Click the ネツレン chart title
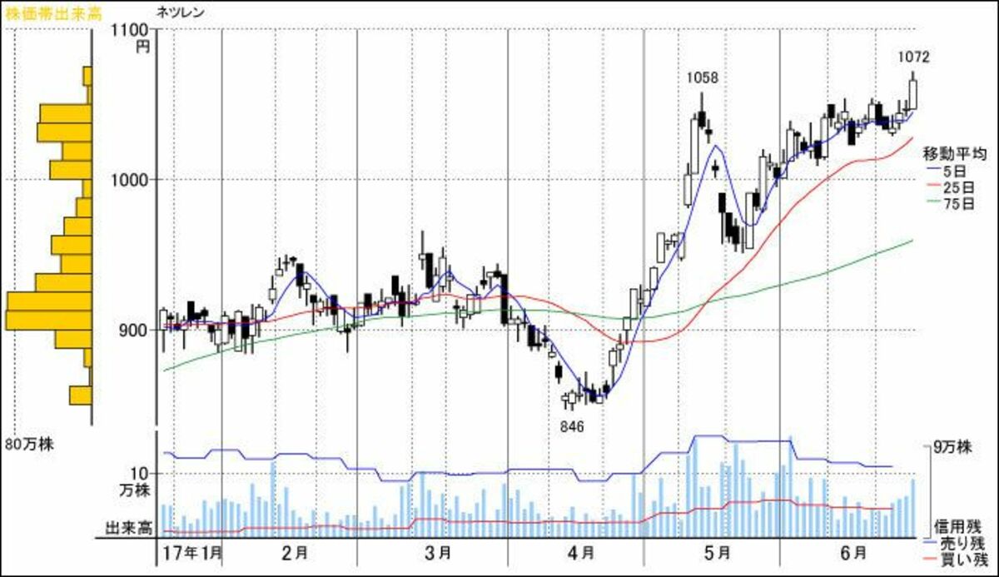 tap(179, 12)
